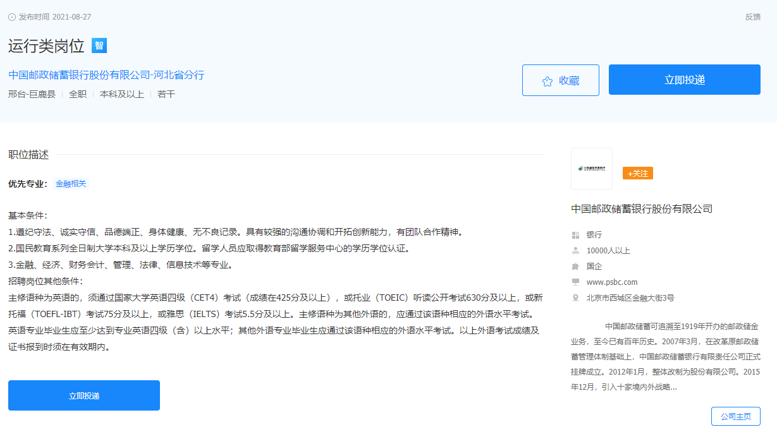Click the blue 智 badge icon
The width and height of the screenshot is (777, 439).
[99, 45]
